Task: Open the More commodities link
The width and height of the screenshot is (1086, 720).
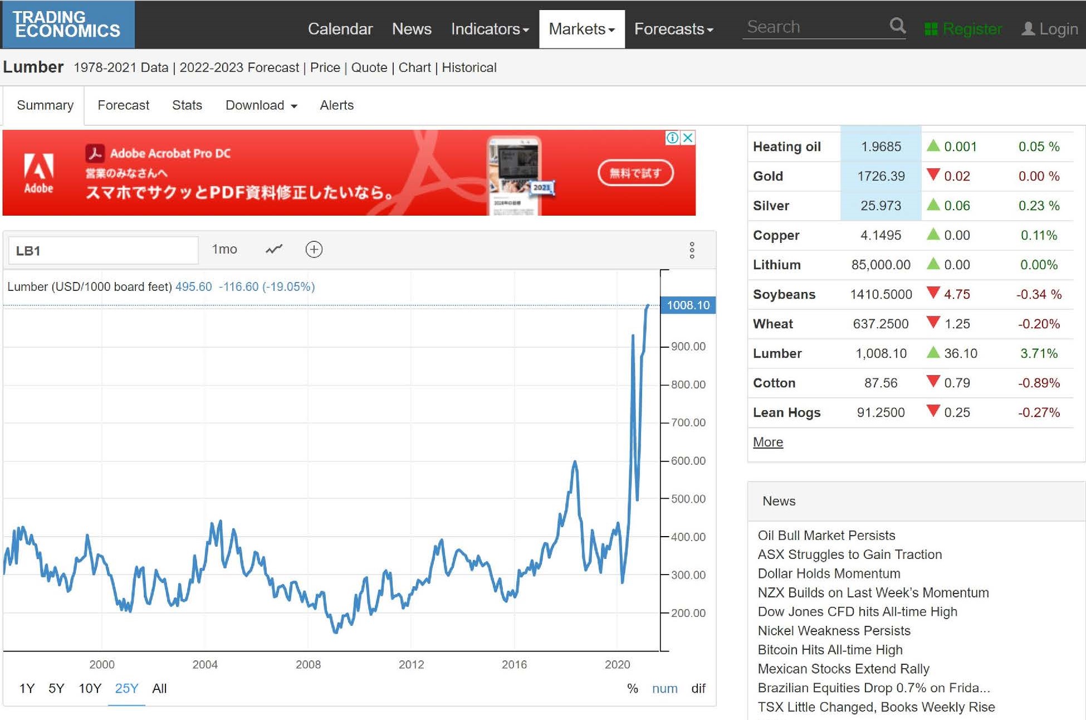Action: click(x=767, y=442)
